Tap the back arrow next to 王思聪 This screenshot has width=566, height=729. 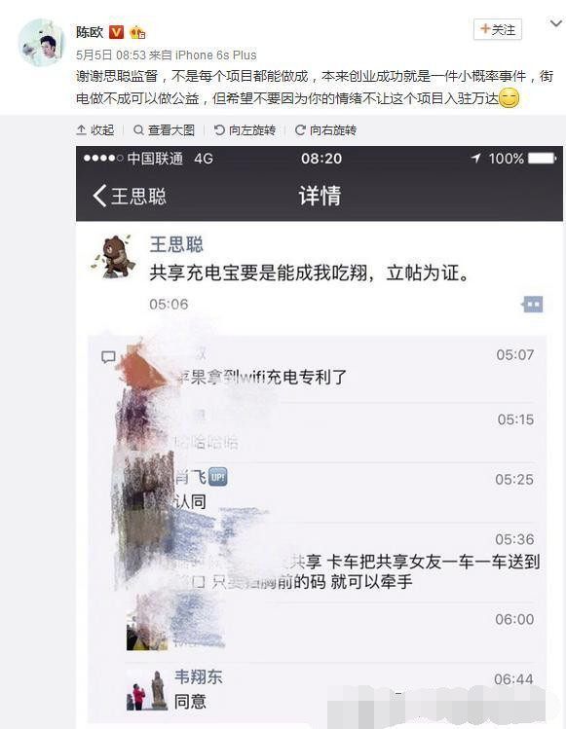pyautogui.click(x=99, y=196)
